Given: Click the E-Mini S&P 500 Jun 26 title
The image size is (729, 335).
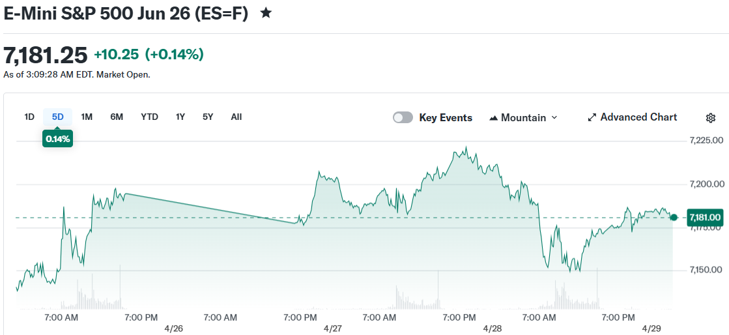Looking at the screenshot, I should tap(126, 13).
